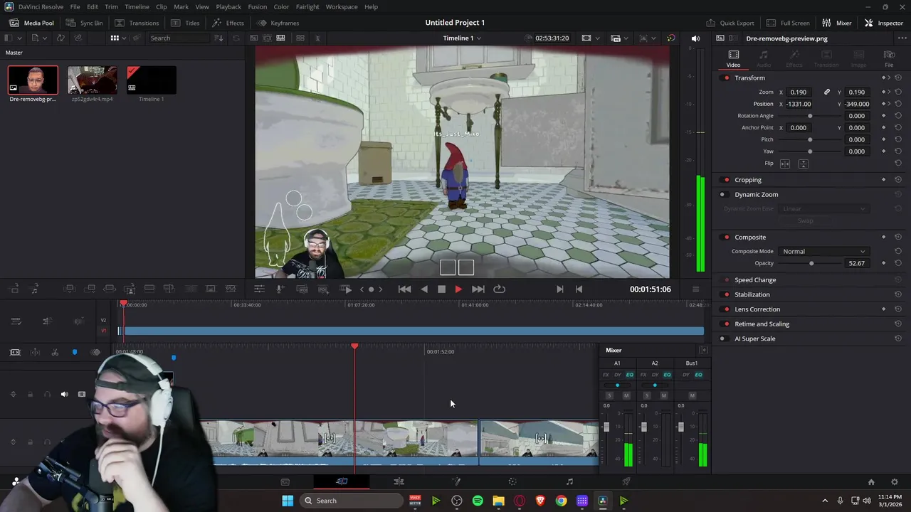The height and width of the screenshot is (512, 911).
Task: Open the Fairlight page music note icon
Action: [x=569, y=481]
